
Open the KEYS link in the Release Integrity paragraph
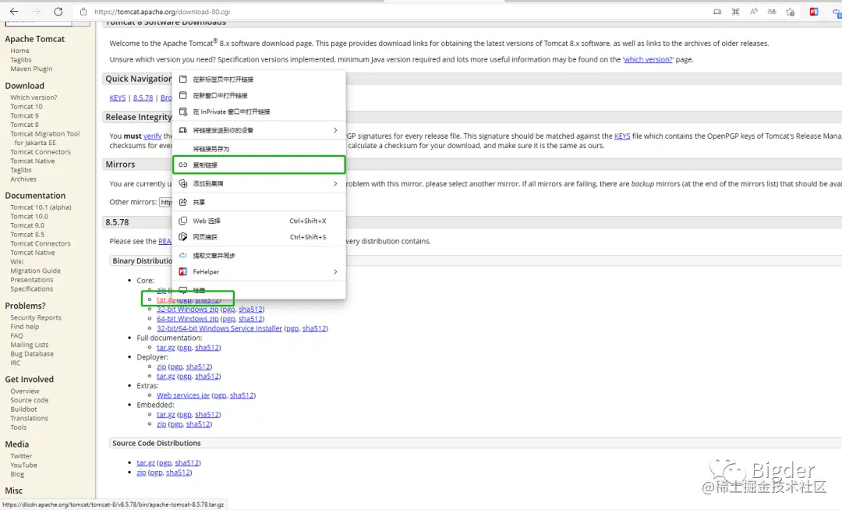click(x=622, y=136)
